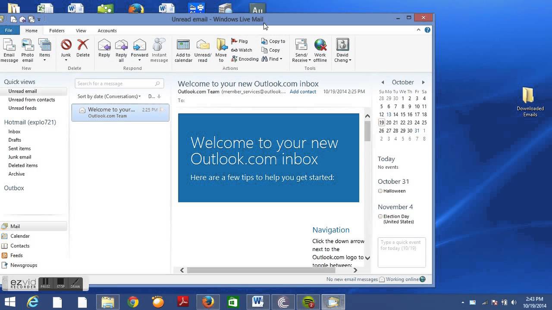
Task: Open the File menu
Action: point(9,31)
